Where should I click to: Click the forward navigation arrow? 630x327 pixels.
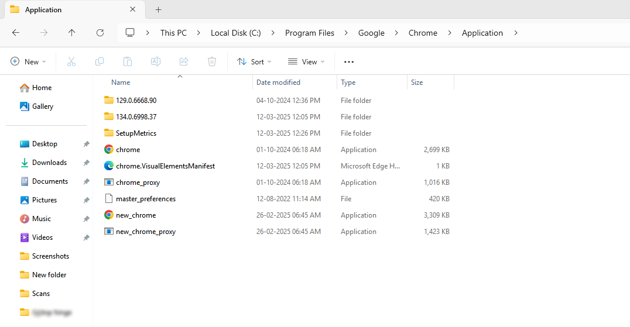point(44,33)
